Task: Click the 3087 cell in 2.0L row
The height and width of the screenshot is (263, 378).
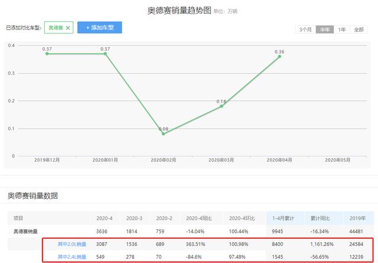Action: (x=102, y=244)
